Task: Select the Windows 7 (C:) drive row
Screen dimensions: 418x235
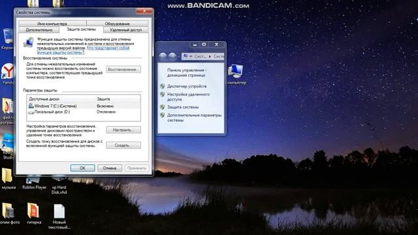Action: click(x=84, y=106)
